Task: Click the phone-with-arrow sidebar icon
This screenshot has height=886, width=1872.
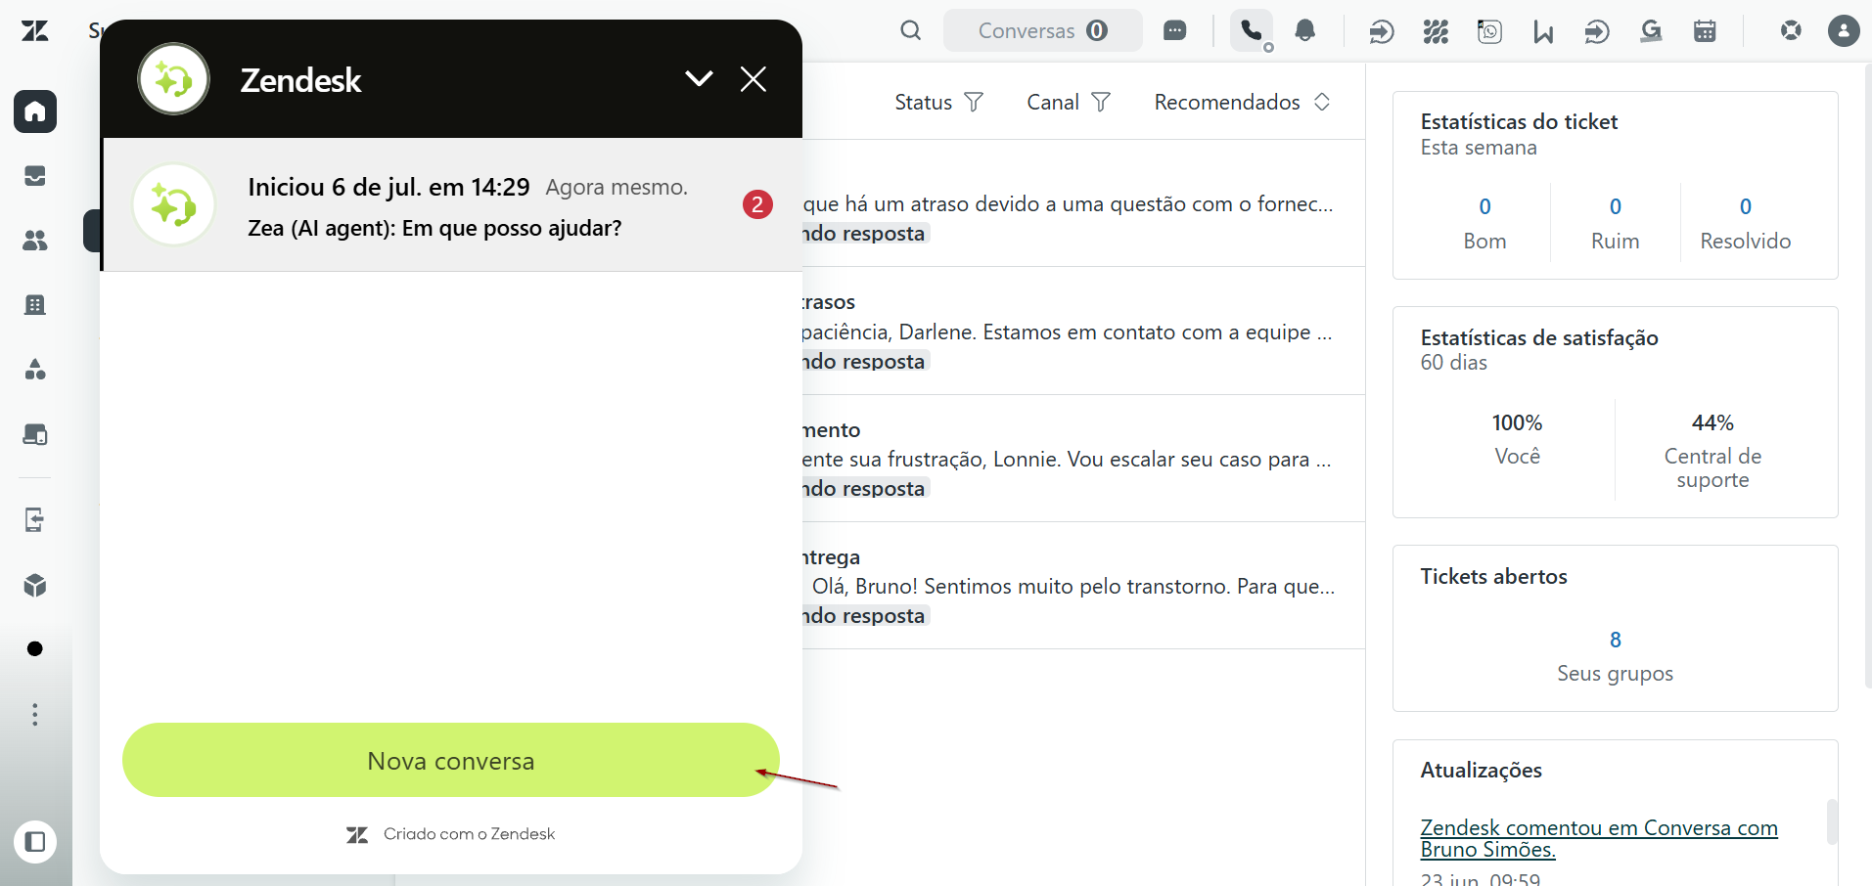Action: (x=35, y=519)
